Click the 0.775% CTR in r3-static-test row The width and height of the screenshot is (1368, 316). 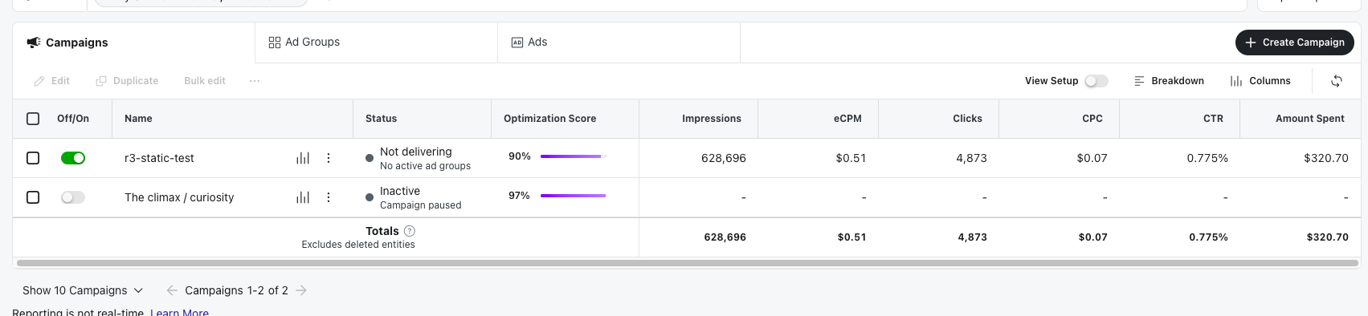[1207, 158]
